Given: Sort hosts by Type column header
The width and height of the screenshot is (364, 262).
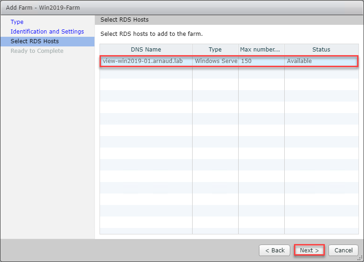Looking at the screenshot, I should (x=215, y=50).
